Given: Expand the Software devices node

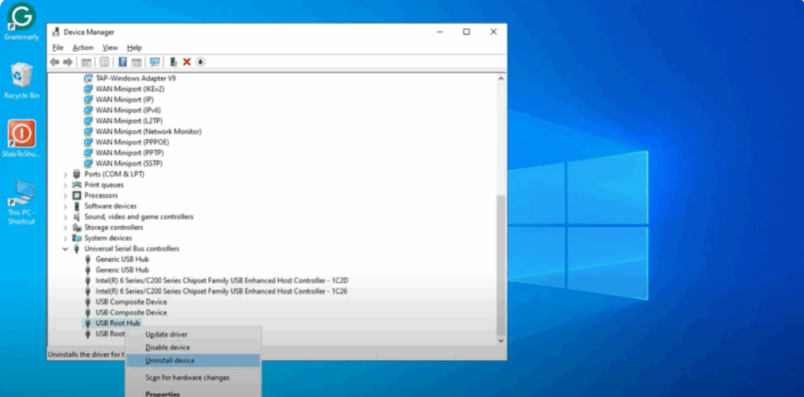Looking at the screenshot, I should pos(65,206).
